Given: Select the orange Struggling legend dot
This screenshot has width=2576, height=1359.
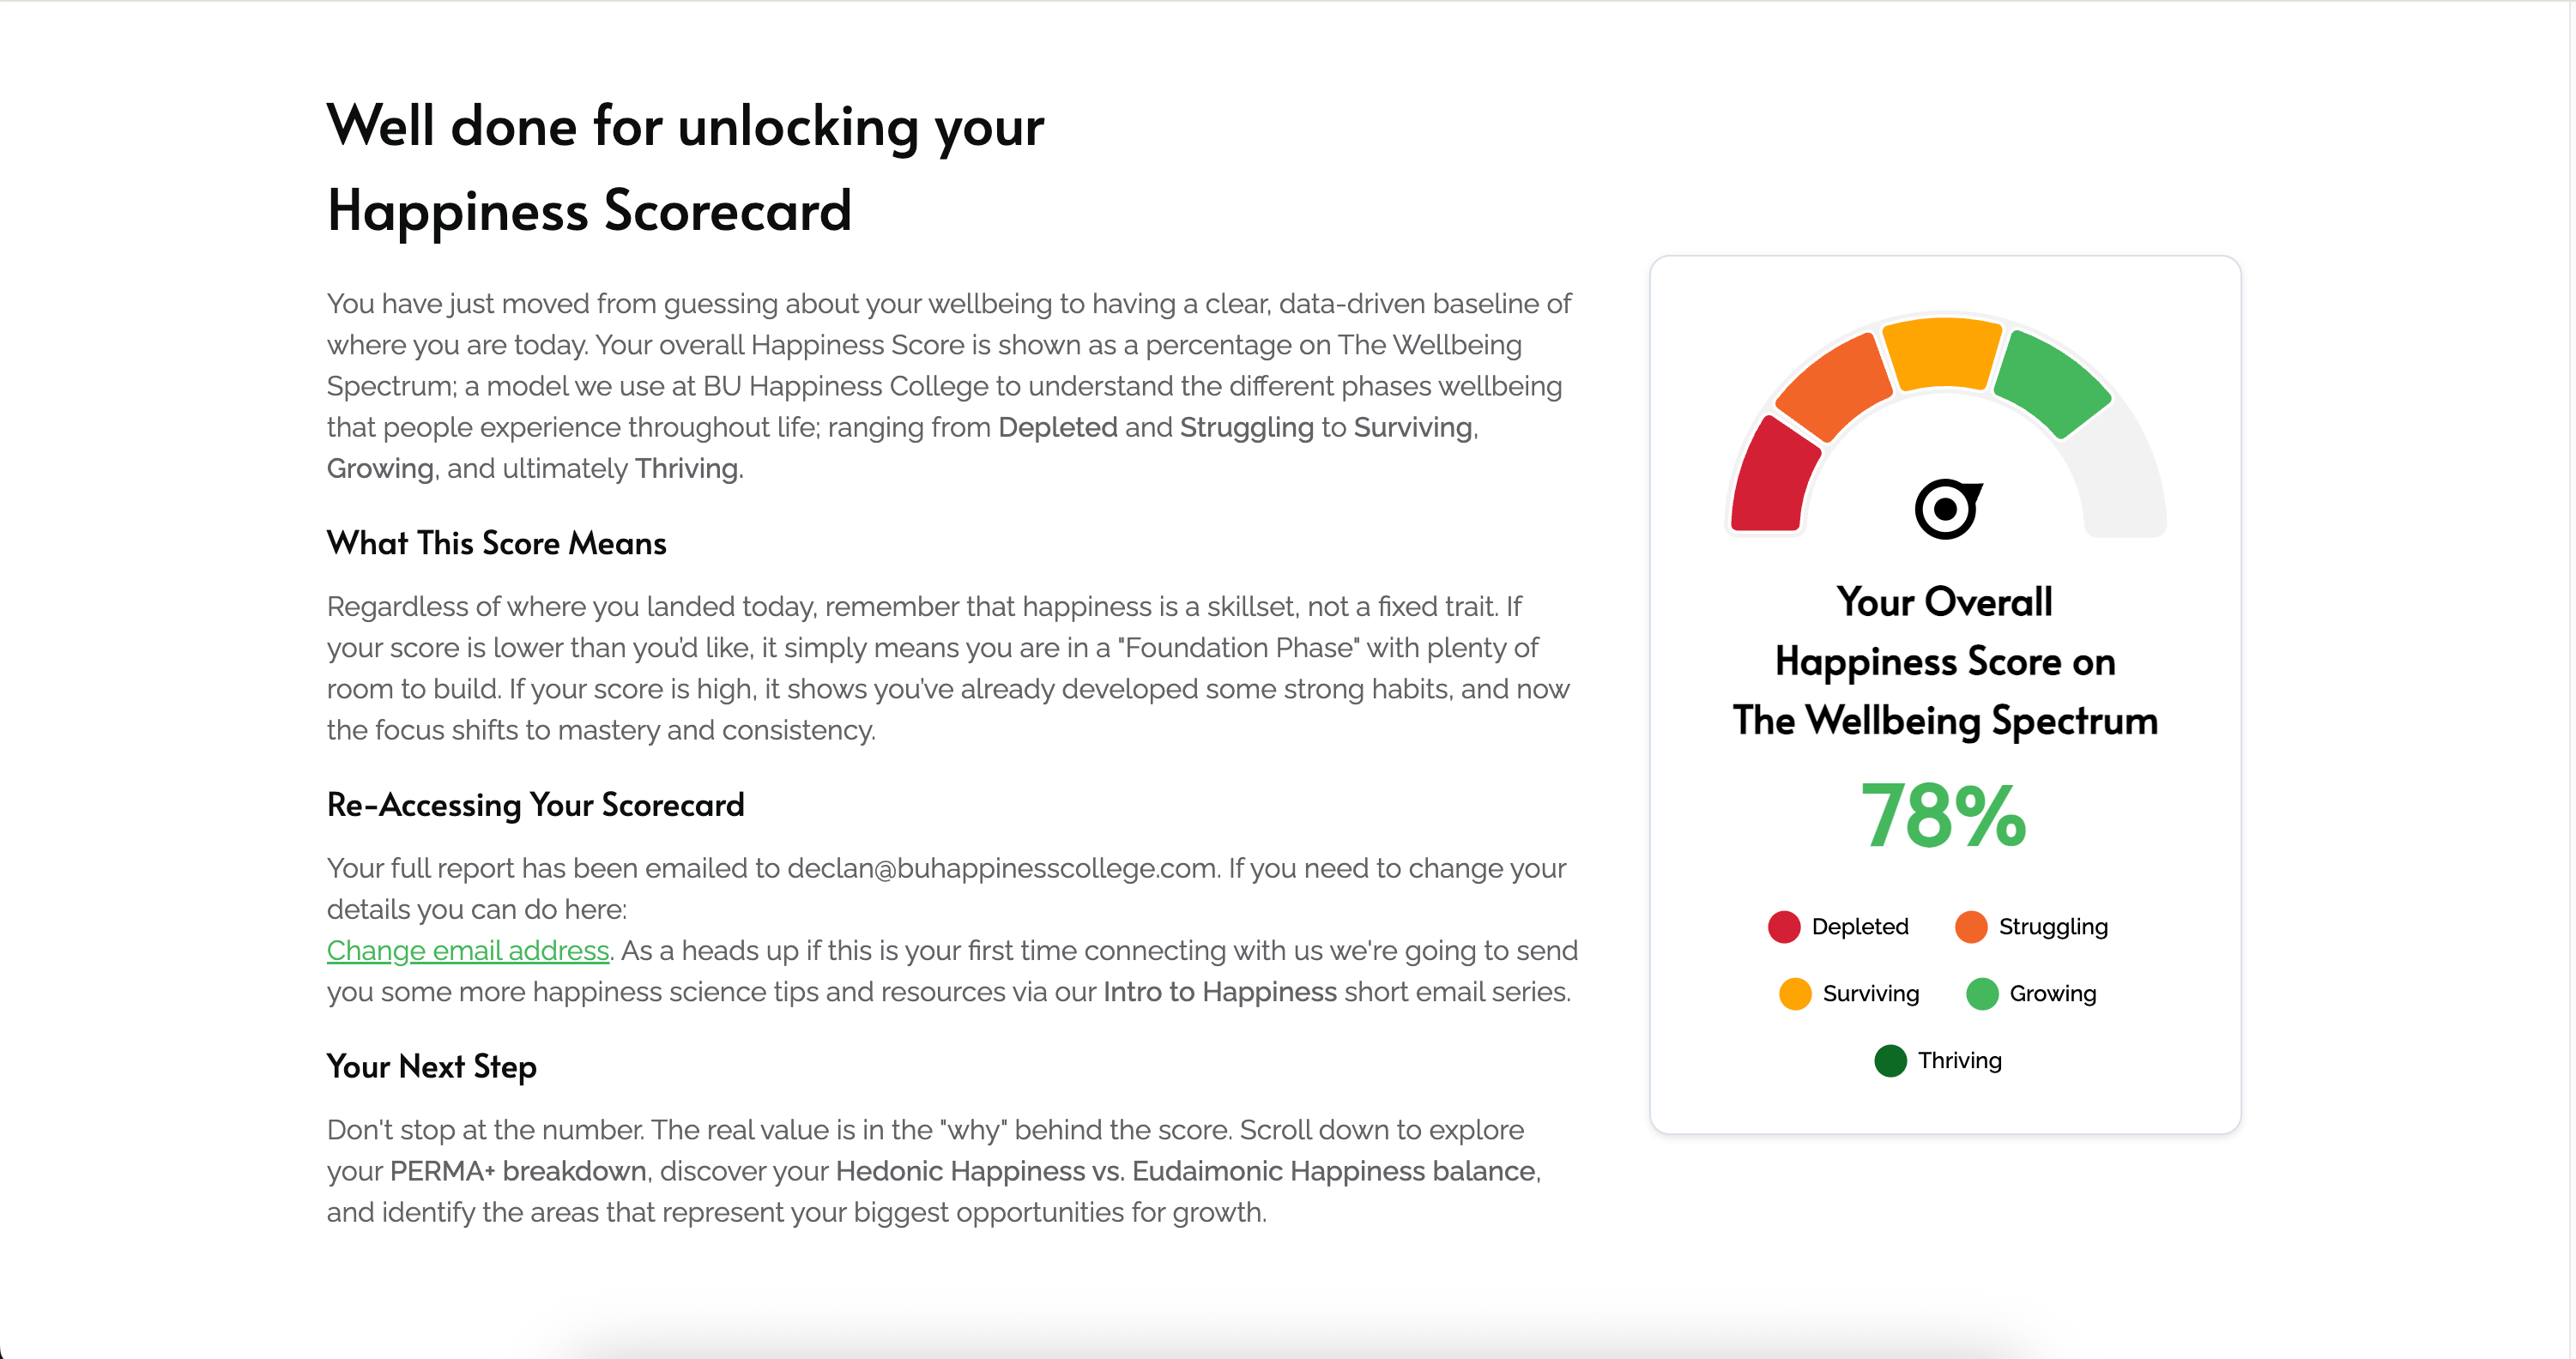Looking at the screenshot, I should (1971, 927).
